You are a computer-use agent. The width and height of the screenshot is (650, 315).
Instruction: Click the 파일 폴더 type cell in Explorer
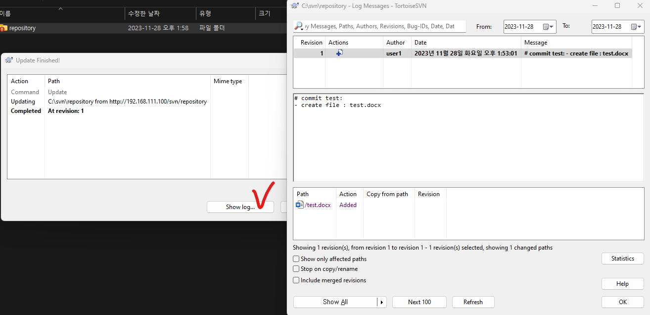coord(212,28)
